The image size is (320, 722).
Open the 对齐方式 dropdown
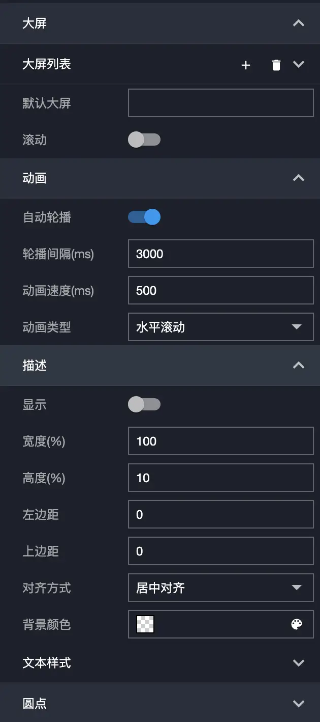pyautogui.click(x=220, y=588)
